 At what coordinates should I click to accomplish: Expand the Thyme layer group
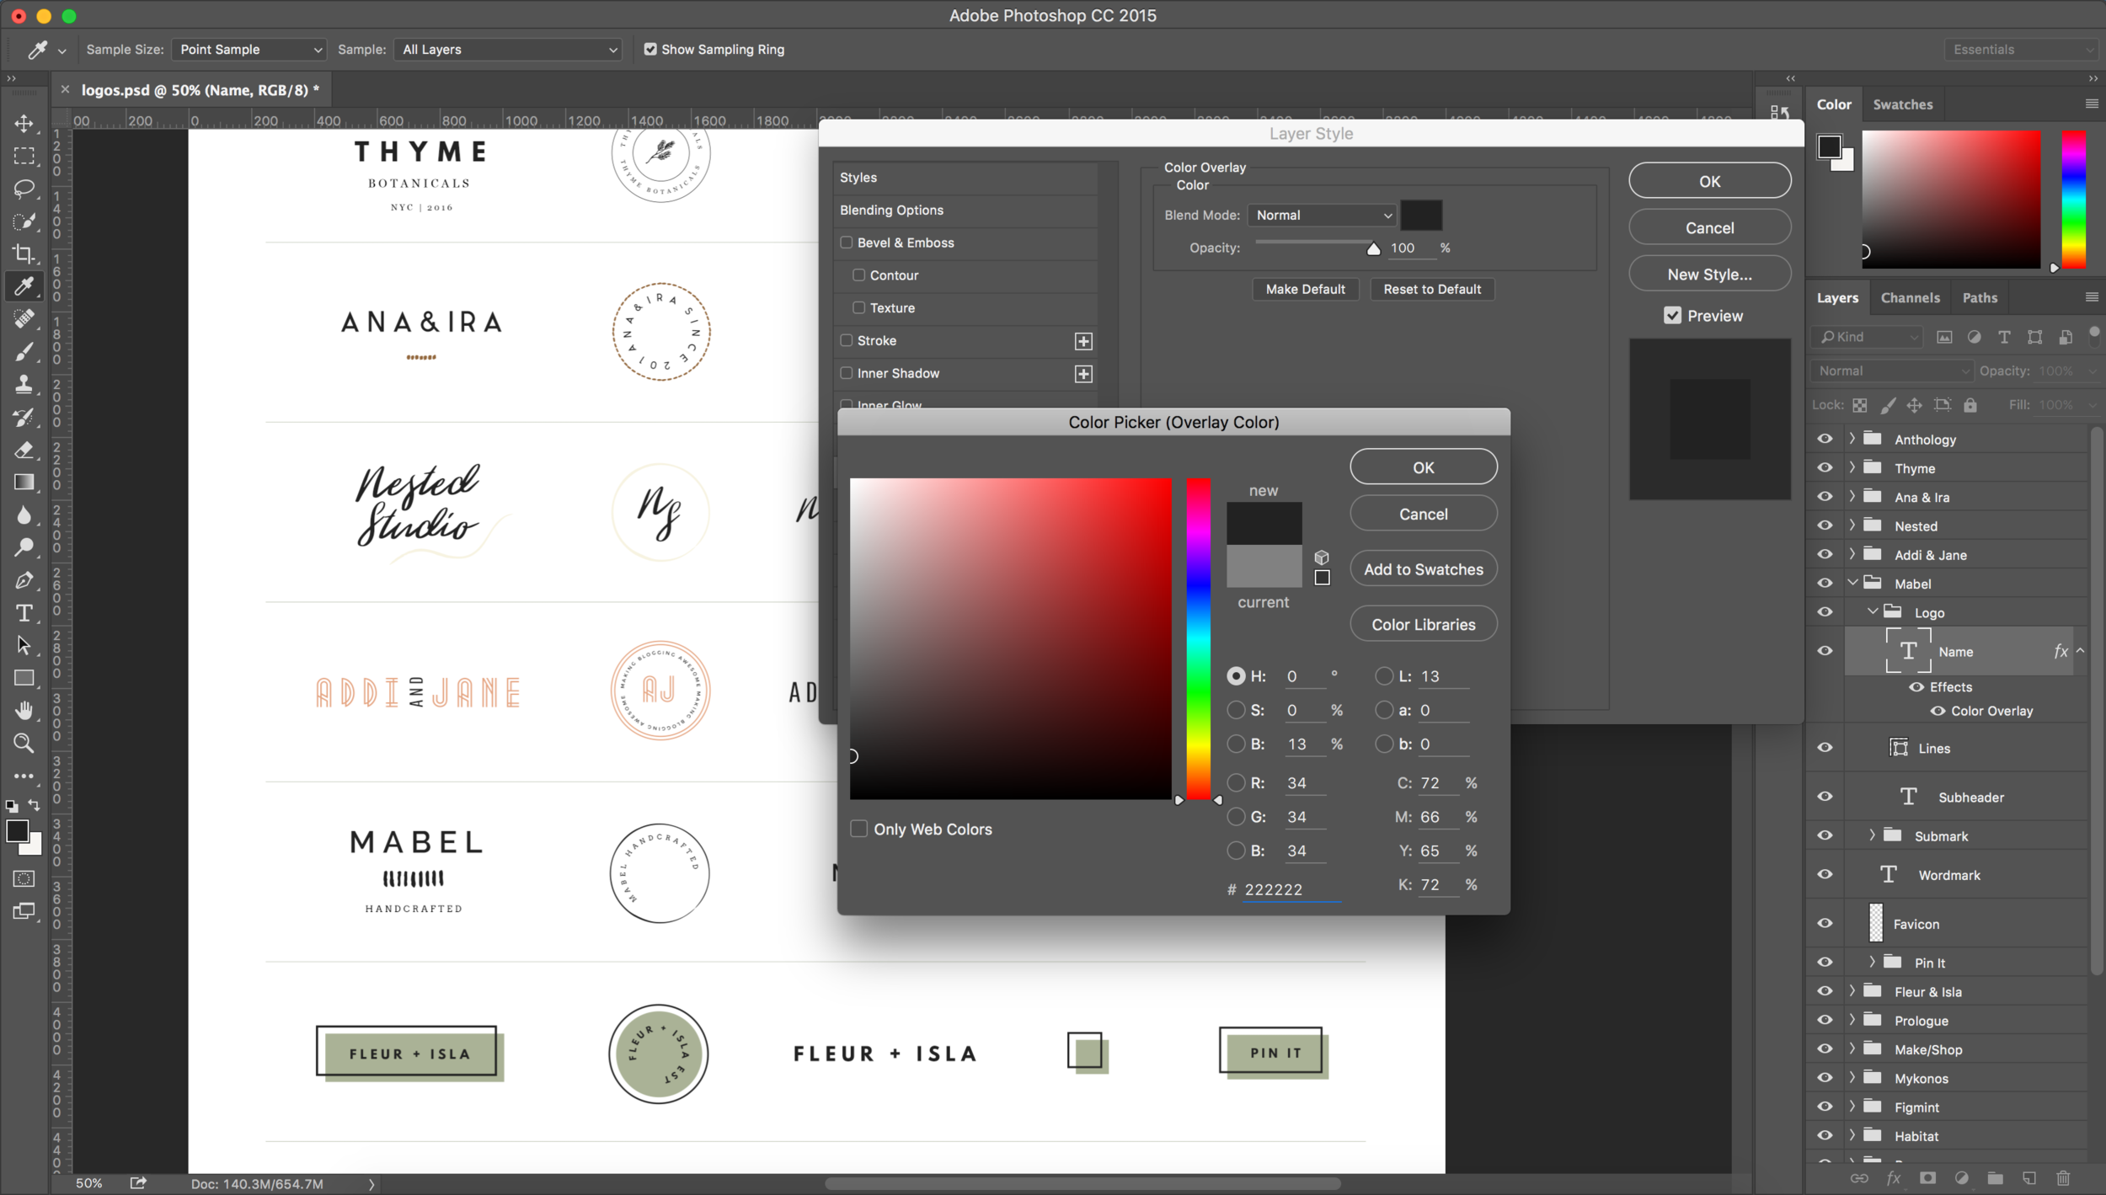pos(1852,467)
